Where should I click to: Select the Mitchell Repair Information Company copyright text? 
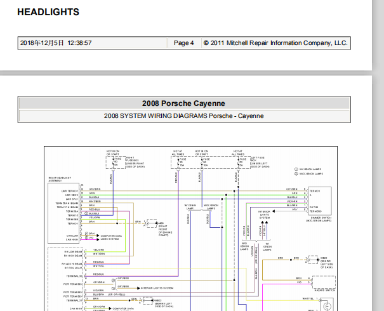click(x=275, y=43)
